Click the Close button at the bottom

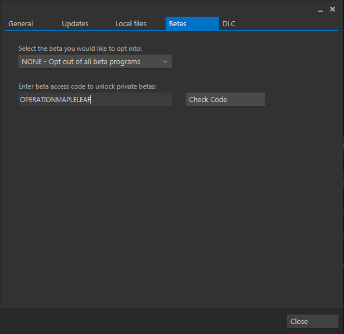pyautogui.click(x=312, y=321)
